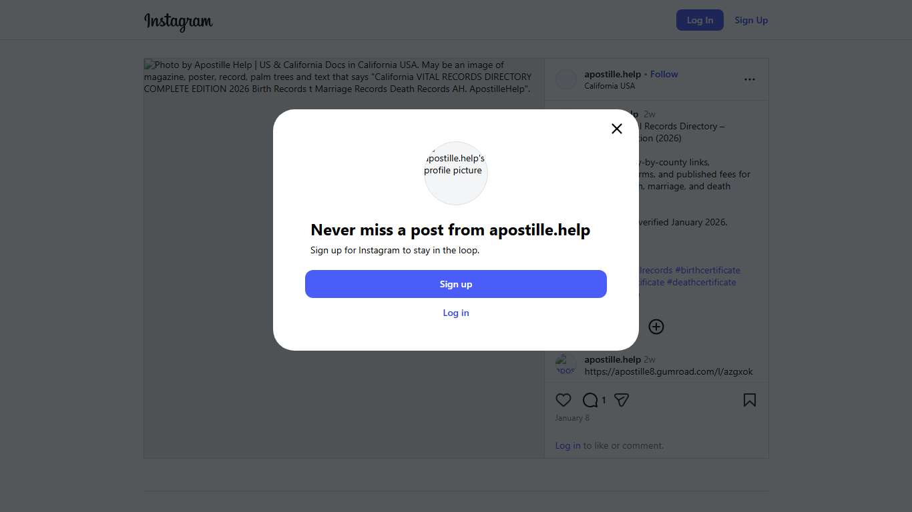Close the sign-up popup dialog
Viewport: 912px width, 512px height.
coord(617,129)
